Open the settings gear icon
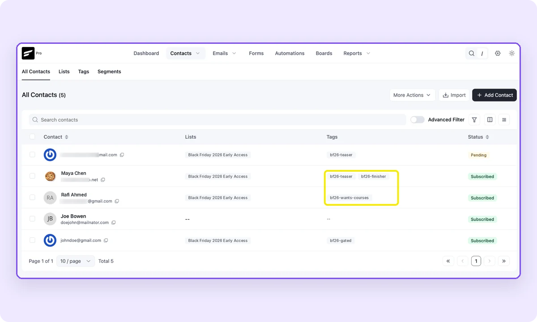The image size is (537, 322). point(498,53)
